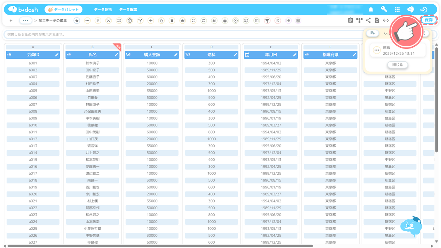Select cell a001 in 会員ID column
The image size is (441, 248).
33,63
